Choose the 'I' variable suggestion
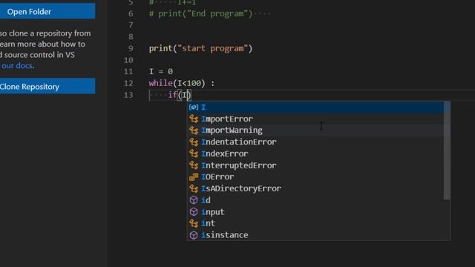475x267 pixels. pyautogui.click(x=315, y=107)
